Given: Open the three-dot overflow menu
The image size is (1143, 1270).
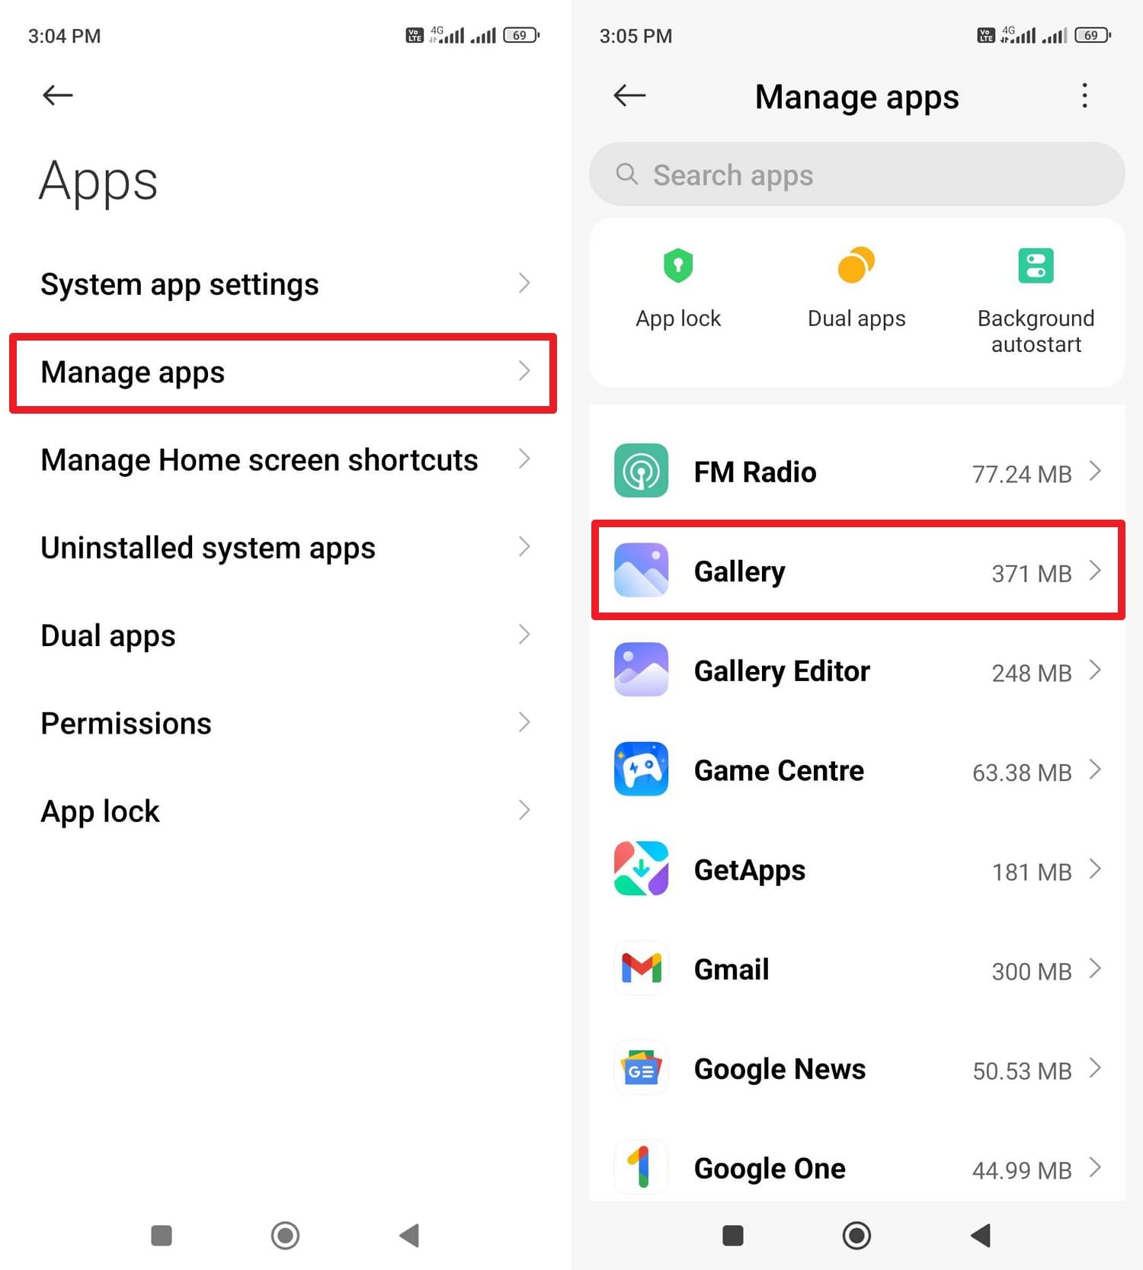Looking at the screenshot, I should coord(1084,96).
